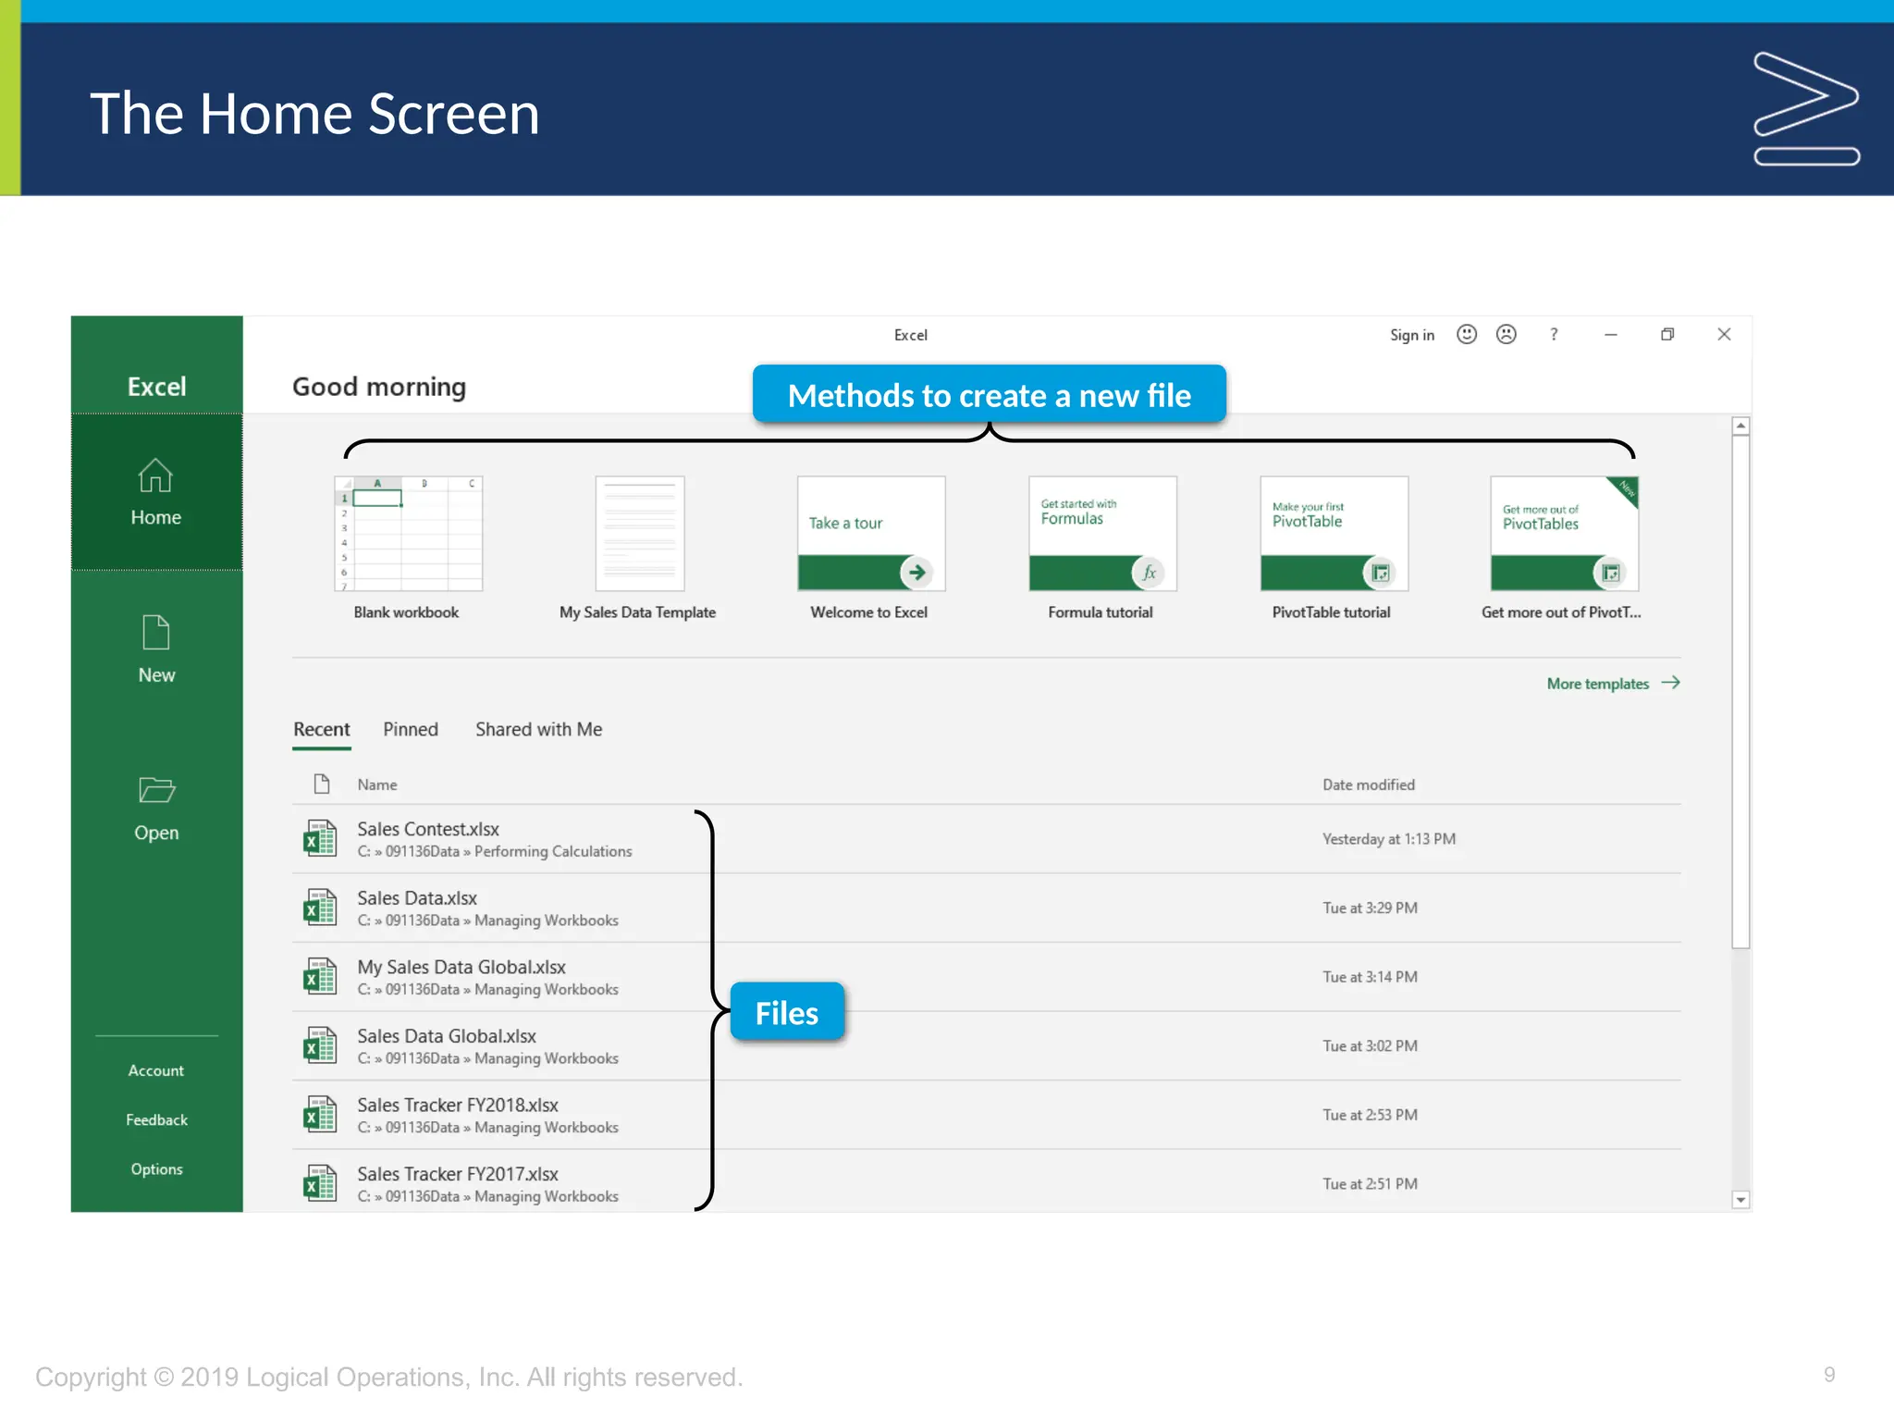Open the Home tab in Excel sidebar

pos(156,492)
